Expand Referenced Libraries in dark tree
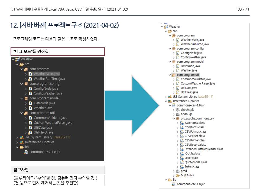 tap(17, 142)
